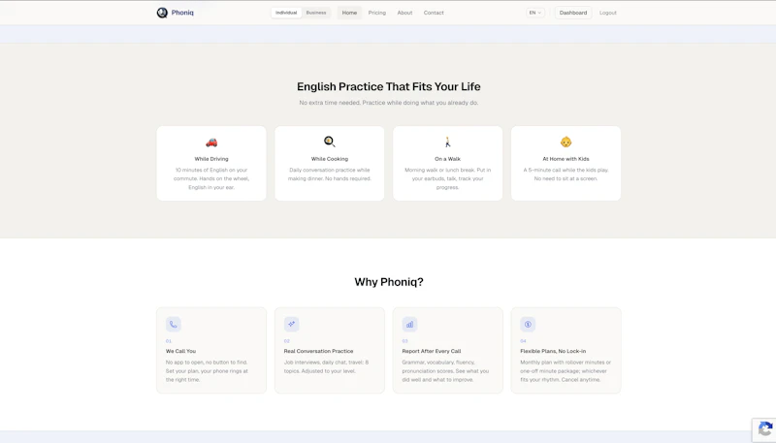Select the While Cooking card title
This screenshot has width=776, height=443.
tap(330, 159)
